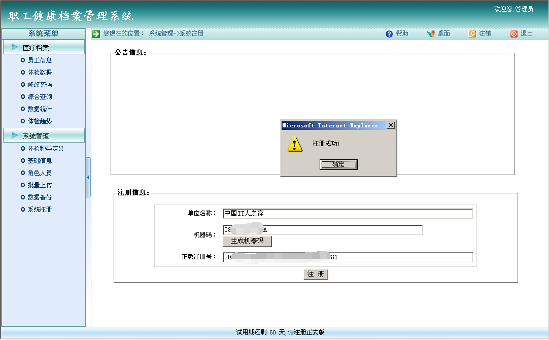
Task: Click the 欢迎您, 管理员! greeting text
Action: tap(514, 9)
